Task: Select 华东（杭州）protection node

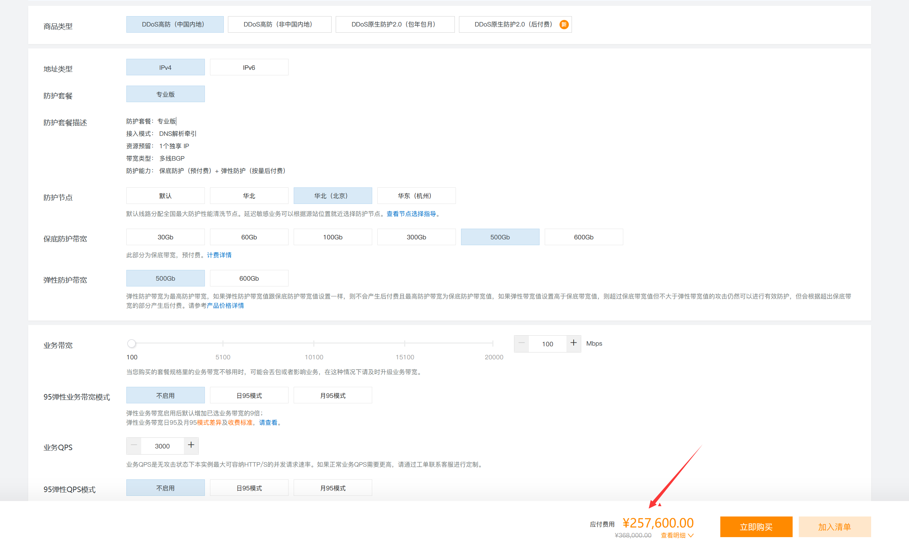Action: [416, 196]
